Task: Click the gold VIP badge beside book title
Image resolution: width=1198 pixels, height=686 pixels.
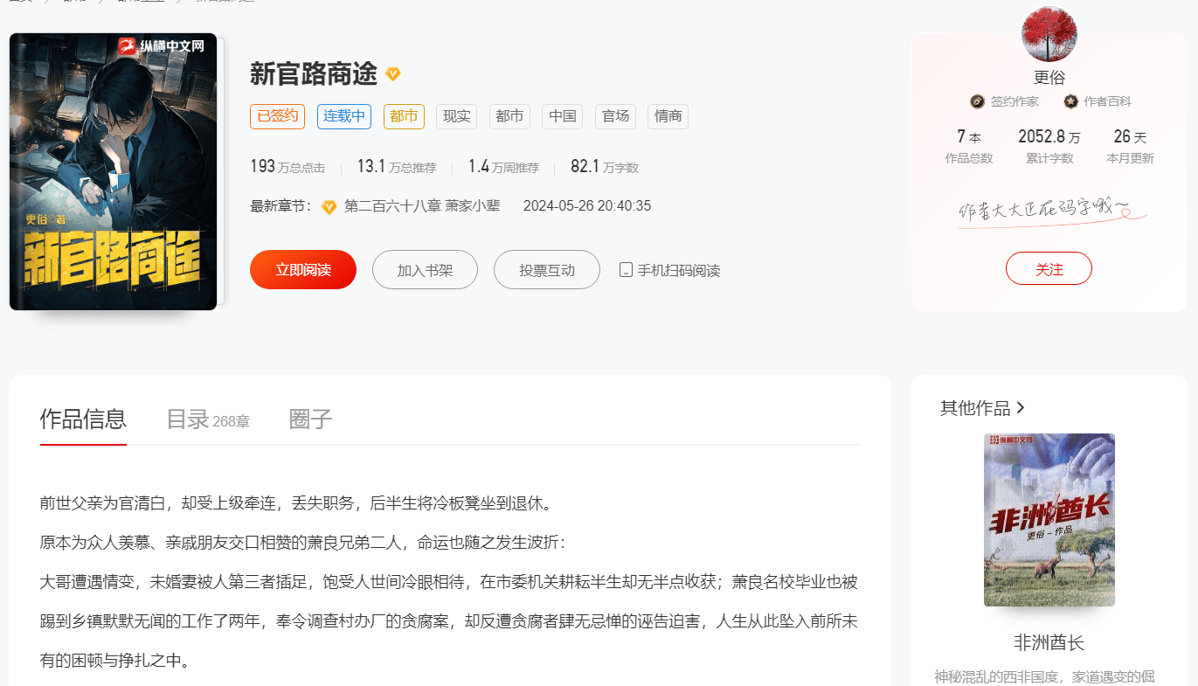Action: (x=393, y=74)
